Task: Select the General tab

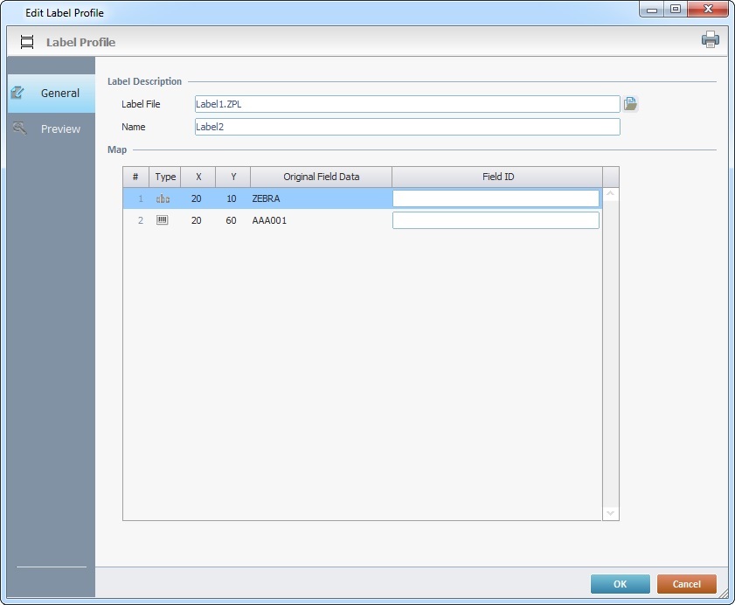Action: (x=59, y=93)
